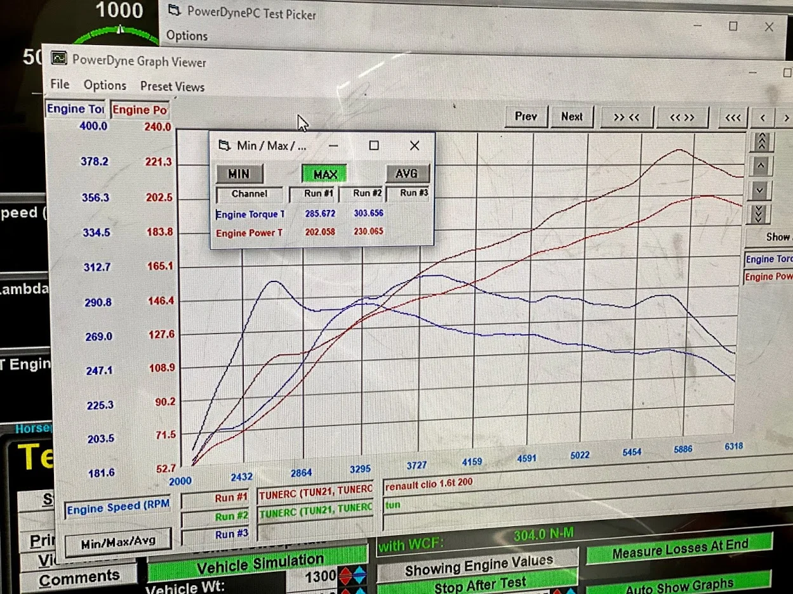Toggle the Vehicle Simulation button

pos(259,563)
